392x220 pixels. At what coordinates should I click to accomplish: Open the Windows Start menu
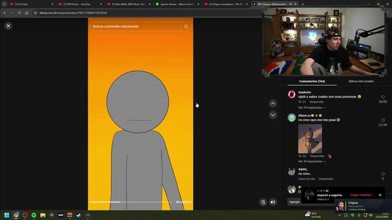click(x=7, y=215)
